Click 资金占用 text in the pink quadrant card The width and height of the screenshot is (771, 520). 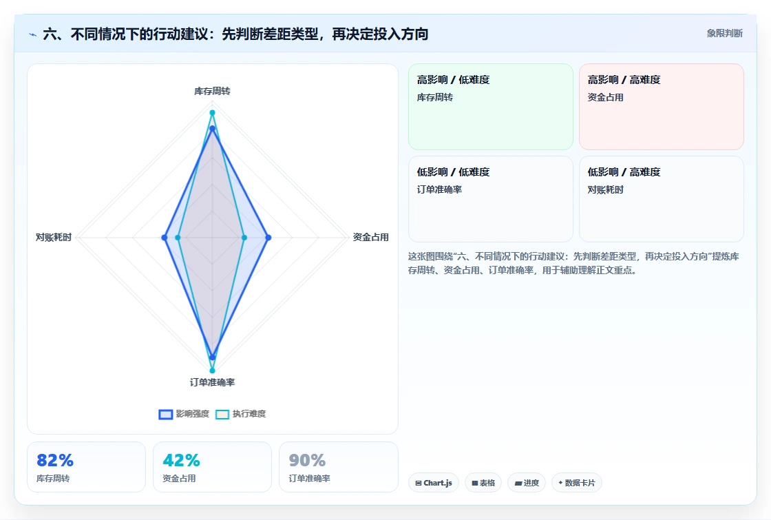click(x=605, y=97)
